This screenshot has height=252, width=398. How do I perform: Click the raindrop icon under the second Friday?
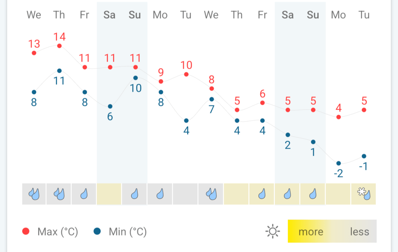[x=262, y=193]
